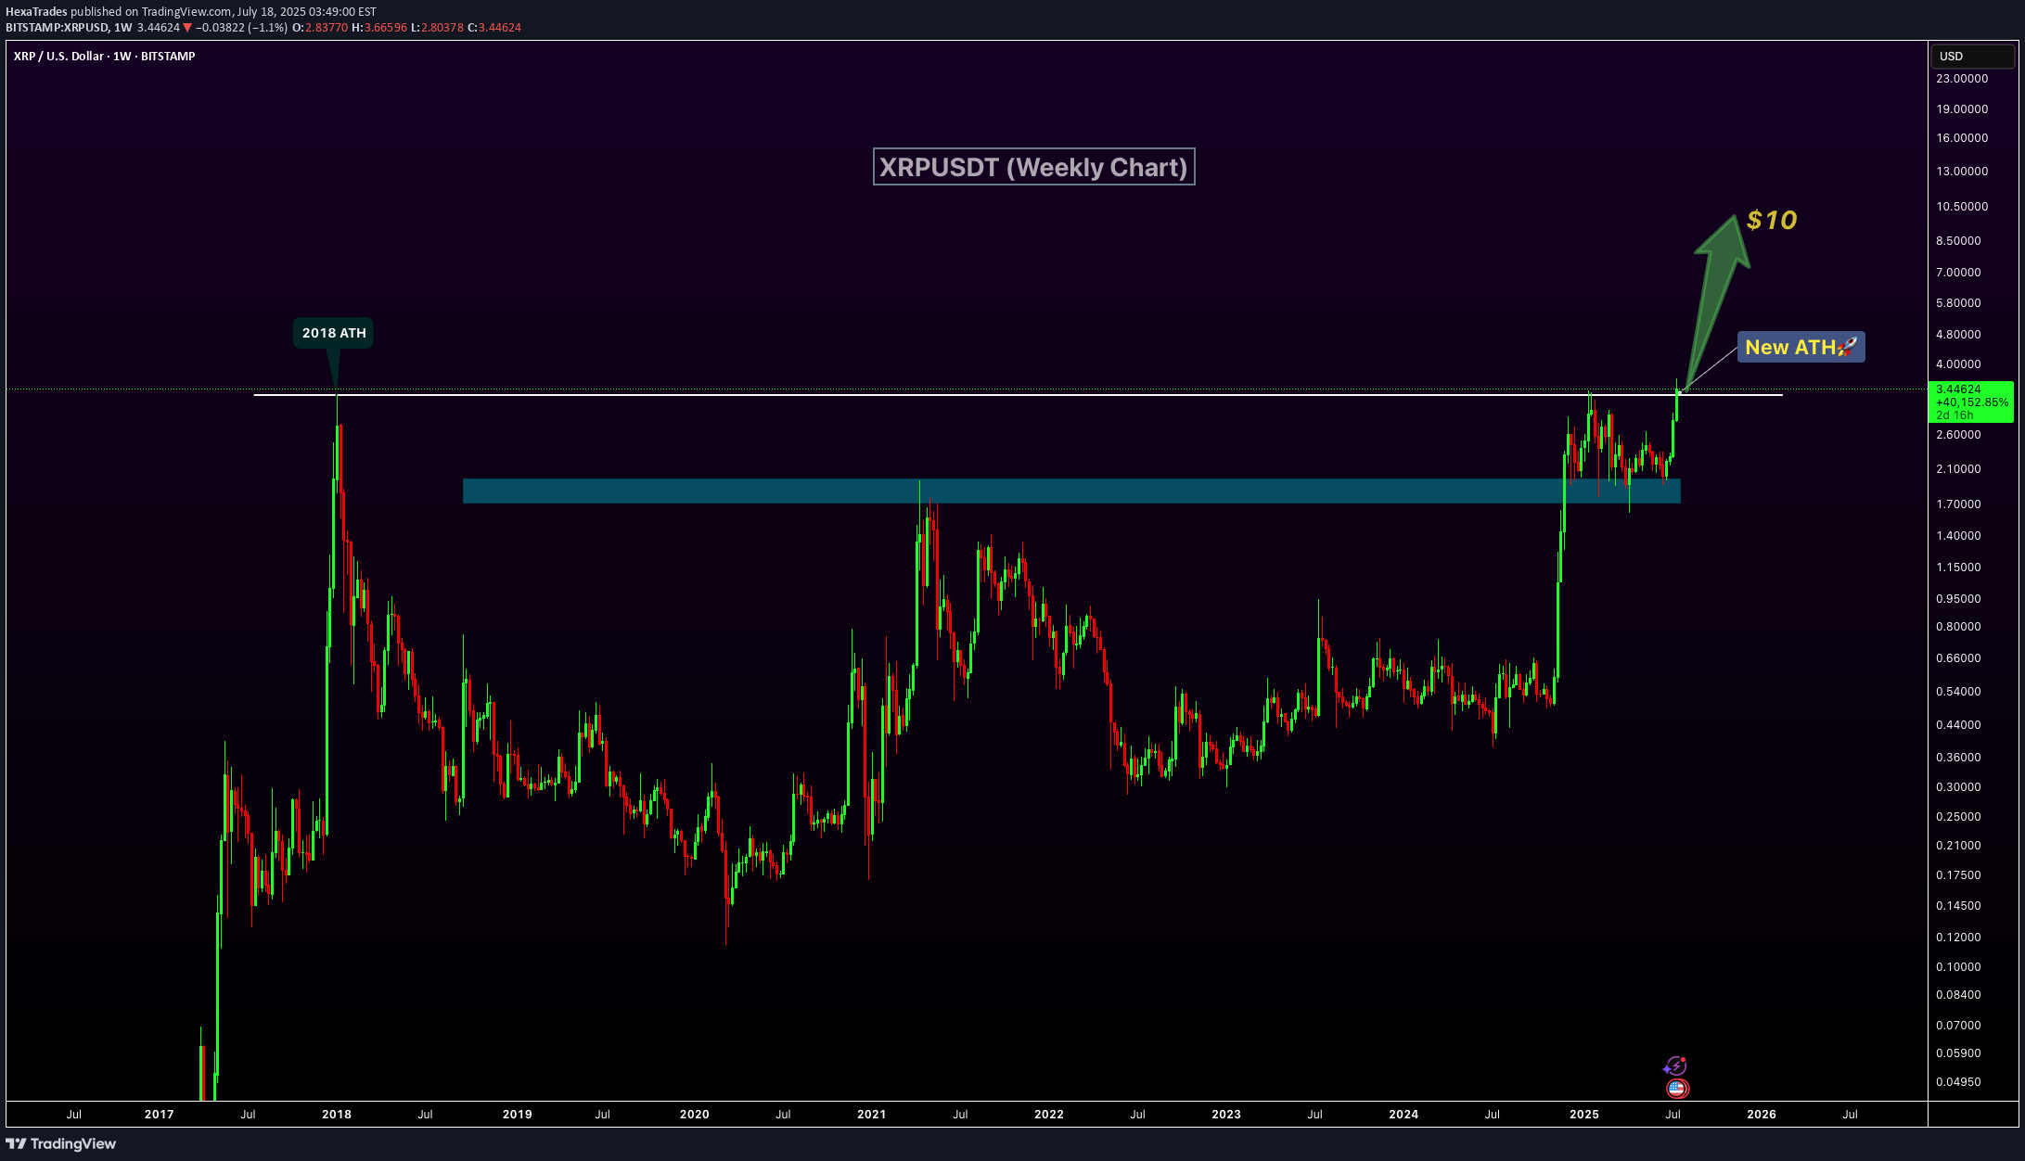This screenshot has width=2025, height=1161.
Task: Click the TradingView logo at the bottom
Action: (61, 1143)
